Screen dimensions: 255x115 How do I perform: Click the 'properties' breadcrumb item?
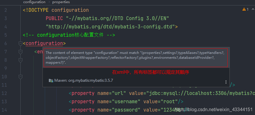(61, 2)
